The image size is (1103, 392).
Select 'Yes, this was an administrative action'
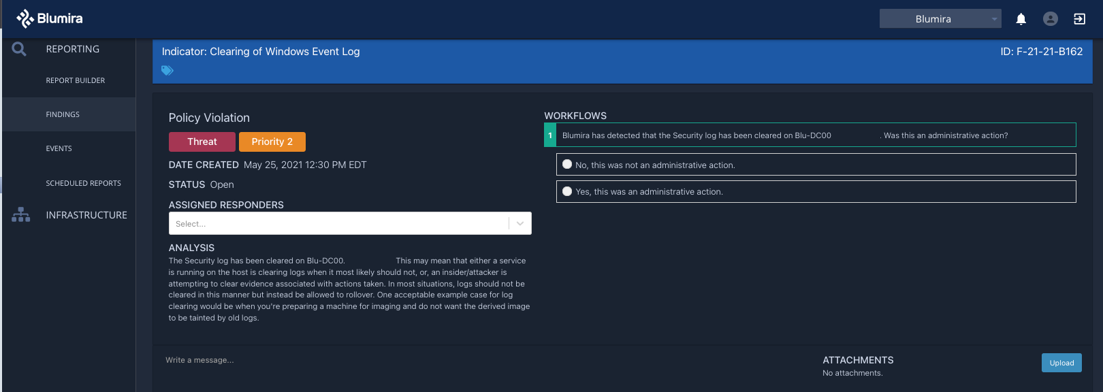[x=816, y=191]
